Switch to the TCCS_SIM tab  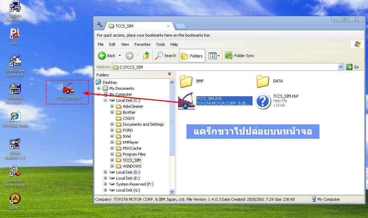tap(139, 26)
